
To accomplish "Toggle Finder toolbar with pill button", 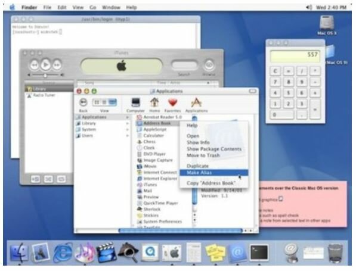I will point(253,91).
